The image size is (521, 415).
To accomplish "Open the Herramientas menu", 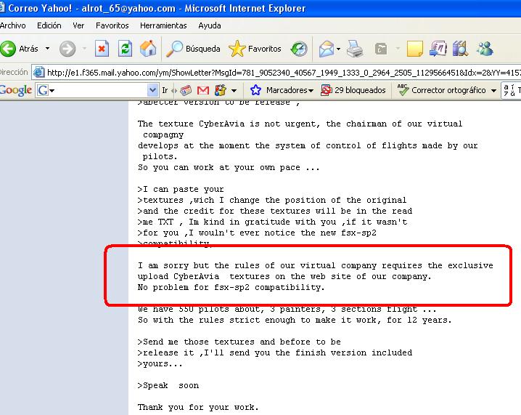I will (x=163, y=25).
